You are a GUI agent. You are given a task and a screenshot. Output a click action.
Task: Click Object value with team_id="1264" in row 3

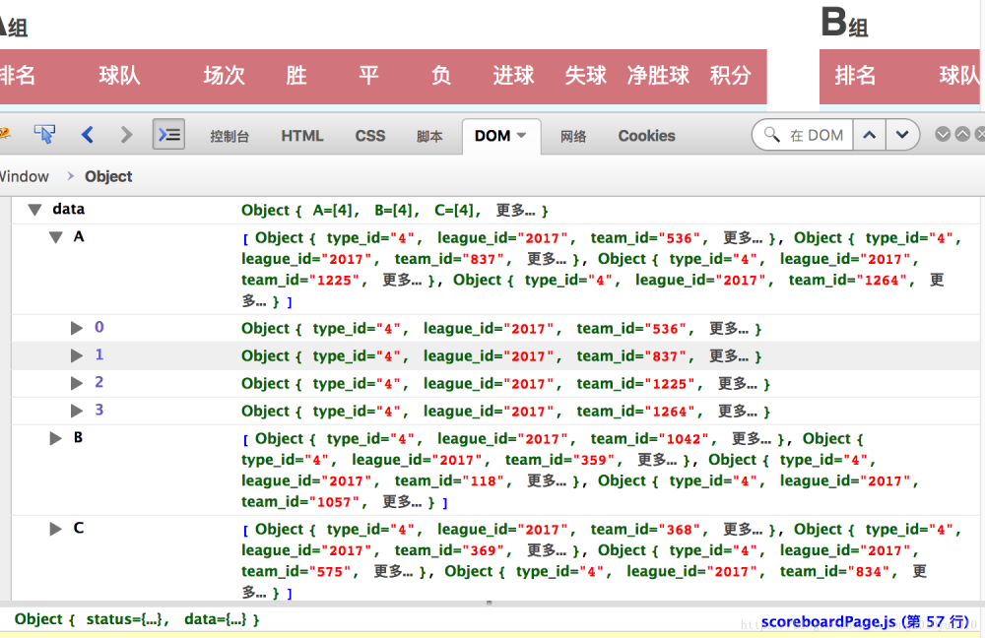coord(505,412)
